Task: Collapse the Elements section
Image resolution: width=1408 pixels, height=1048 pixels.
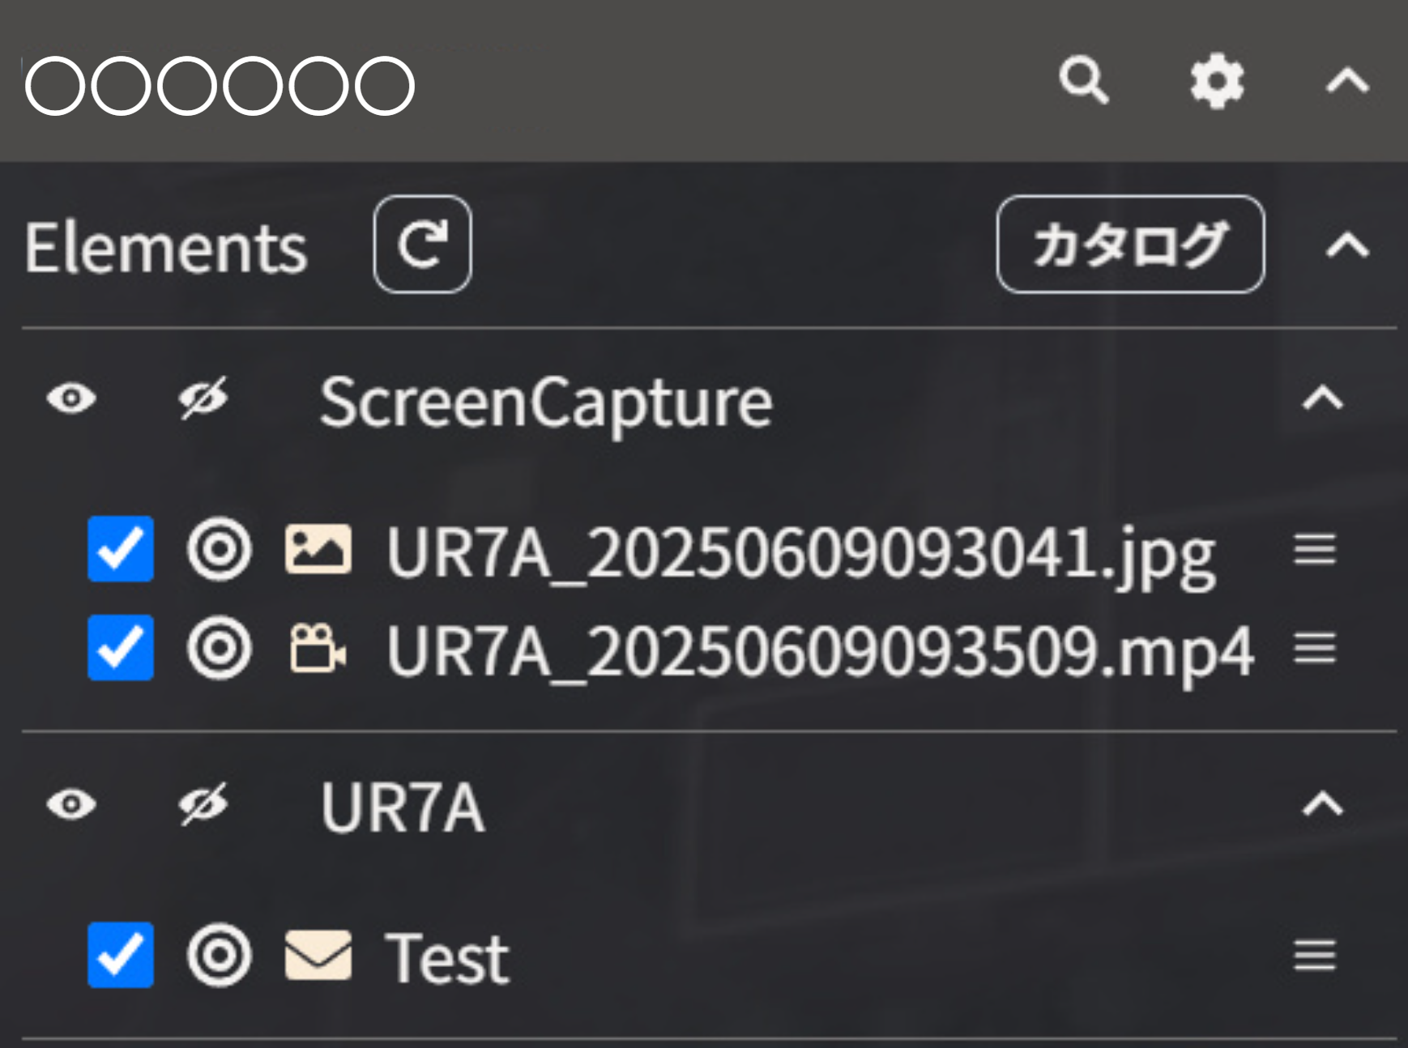Action: (x=1346, y=245)
